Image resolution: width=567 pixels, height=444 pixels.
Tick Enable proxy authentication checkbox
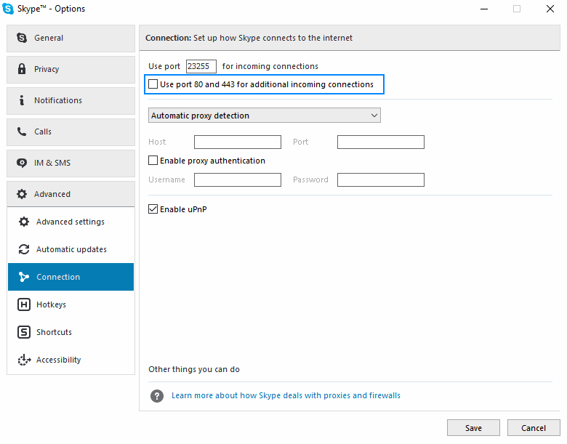153,160
